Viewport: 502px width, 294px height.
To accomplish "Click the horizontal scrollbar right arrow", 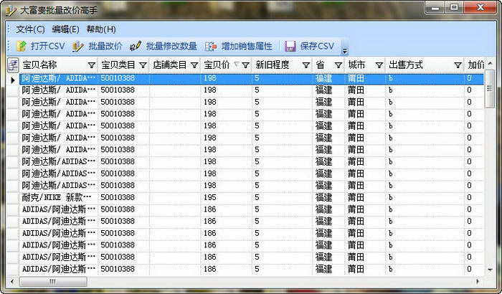I will [478, 282].
